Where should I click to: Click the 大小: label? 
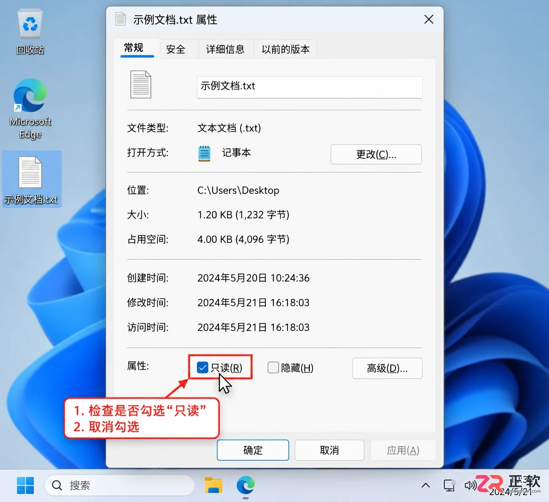(138, 215)
